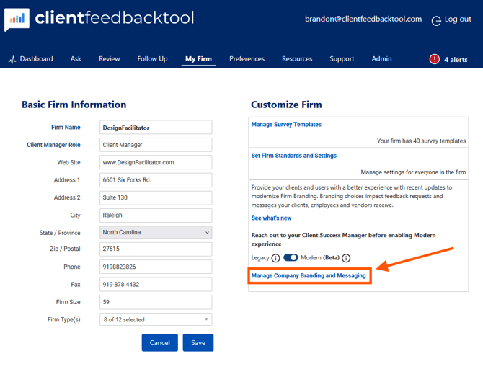Click Set Firm Standards and Settings
483x369 pixels.
(293, 156)
